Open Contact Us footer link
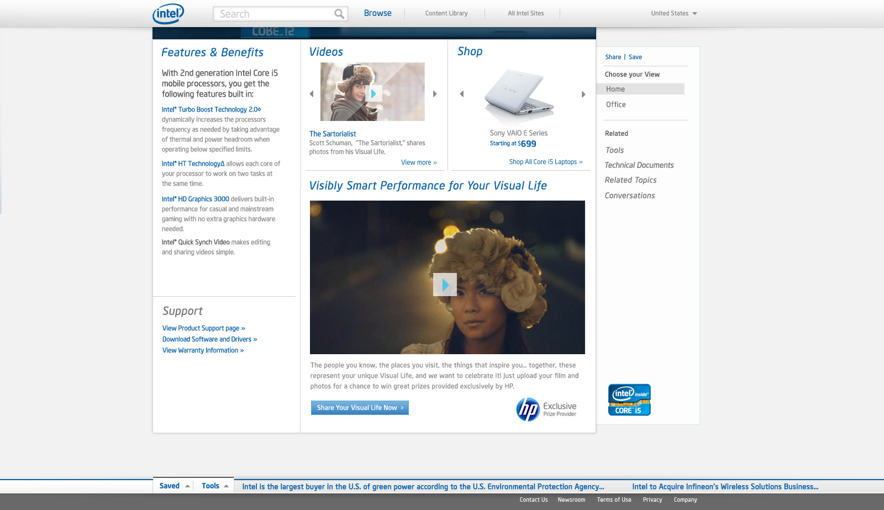Viewport: 884px width, 510px height. tap(534, 500)
